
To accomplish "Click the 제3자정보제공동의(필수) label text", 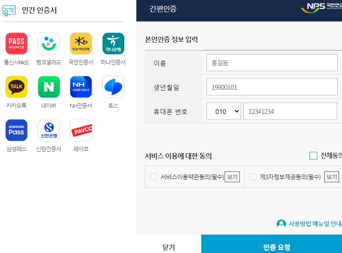I will coord(290,177).
